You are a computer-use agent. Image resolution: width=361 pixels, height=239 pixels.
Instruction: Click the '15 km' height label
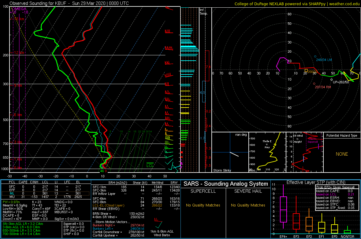pyautogui.click(x=19, y=19)
